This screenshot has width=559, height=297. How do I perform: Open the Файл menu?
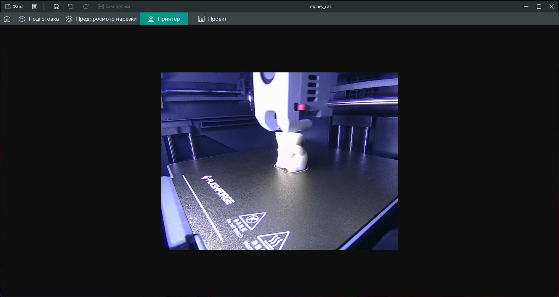coord(15,7)
